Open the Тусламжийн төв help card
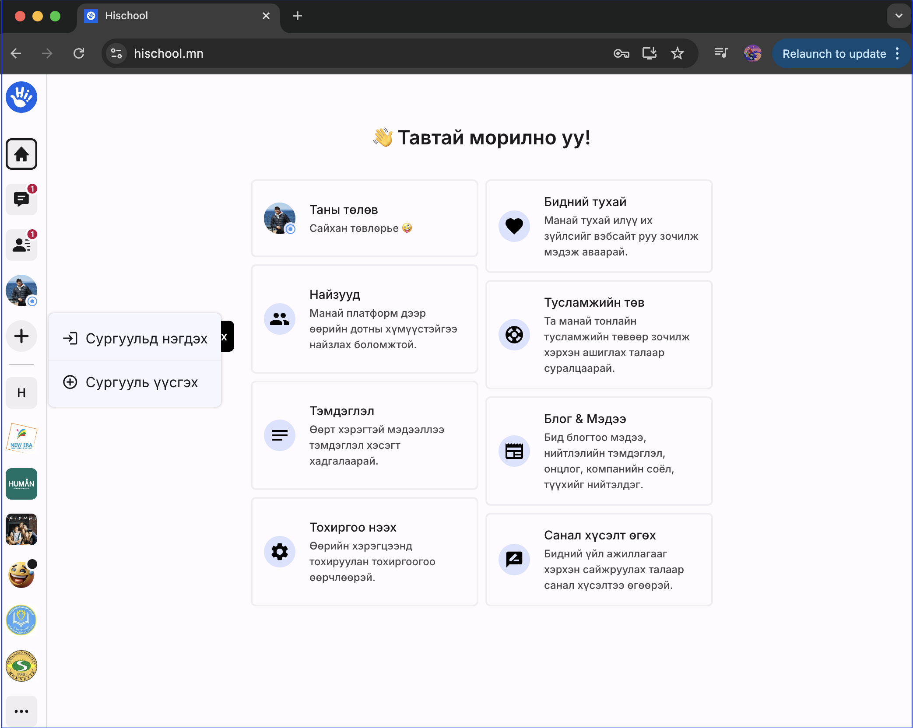This screenshot has height=728, width=913. pyautogui.click(x=599, y=335)
